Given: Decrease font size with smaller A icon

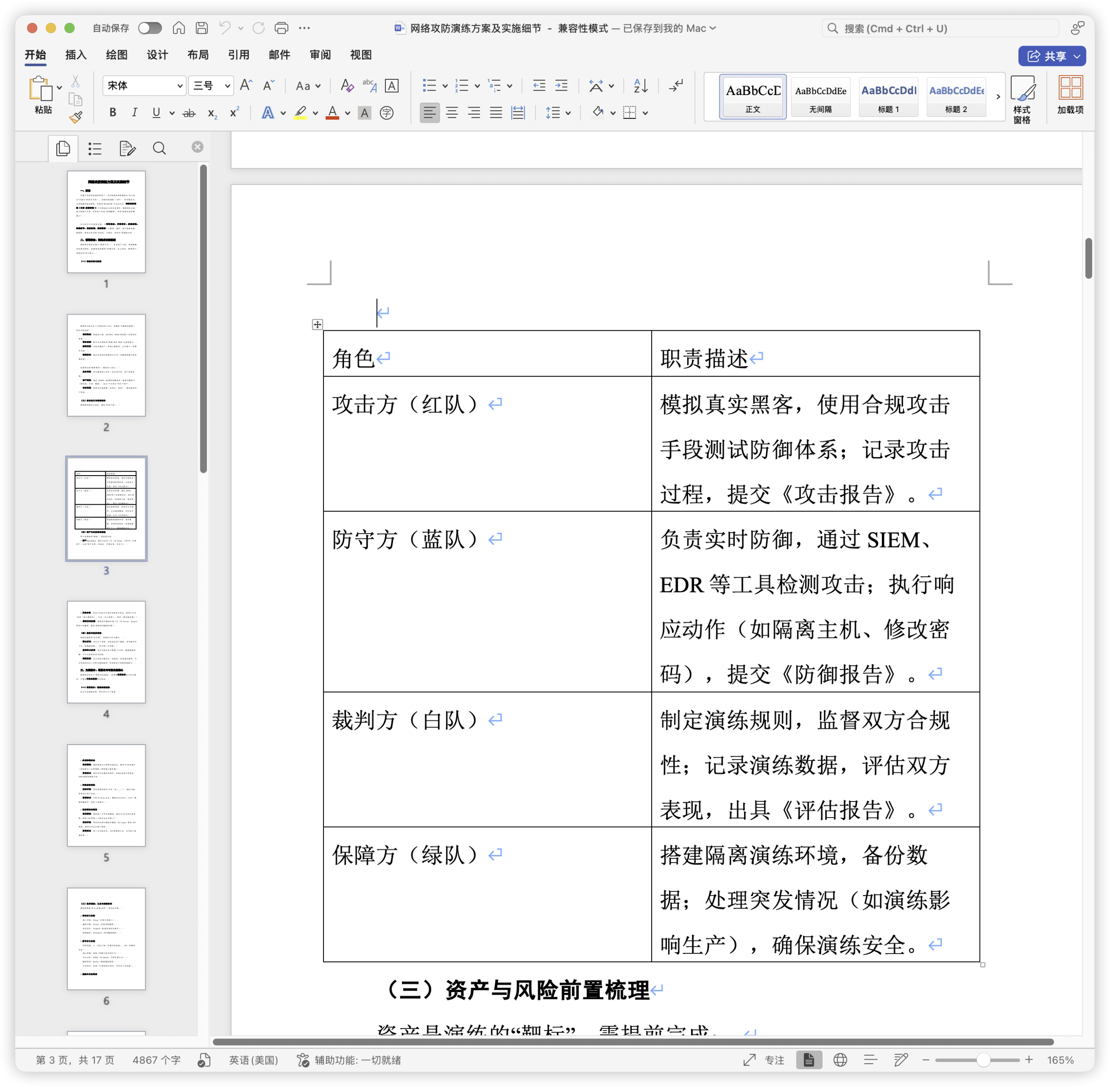Looking at the screenshot, I should 269,85.
